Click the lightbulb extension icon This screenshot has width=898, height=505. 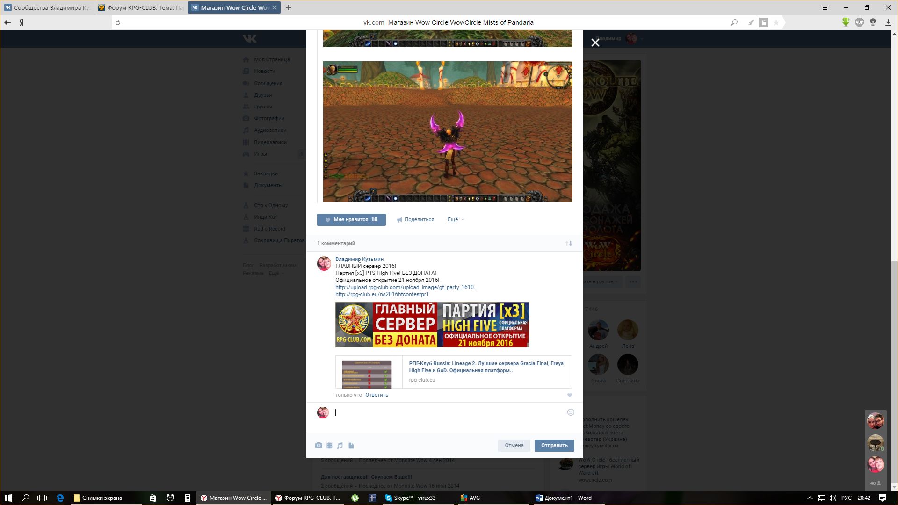tap(873, 22)
